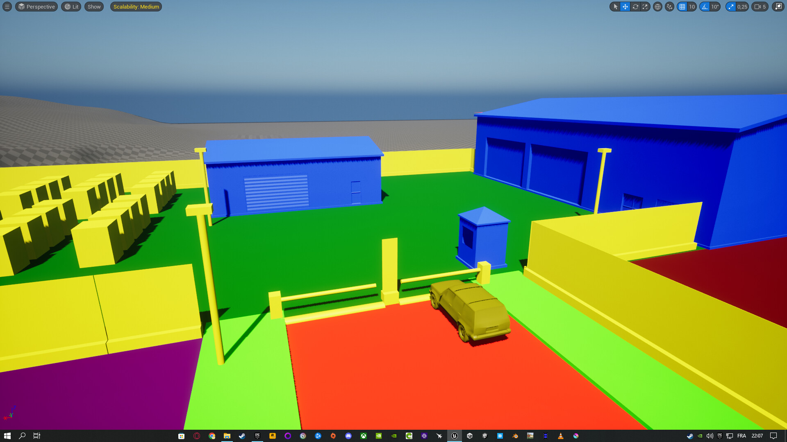Click the surface snapping icon
The width and height of the screenshot is (787, 442).
[669, 7]
